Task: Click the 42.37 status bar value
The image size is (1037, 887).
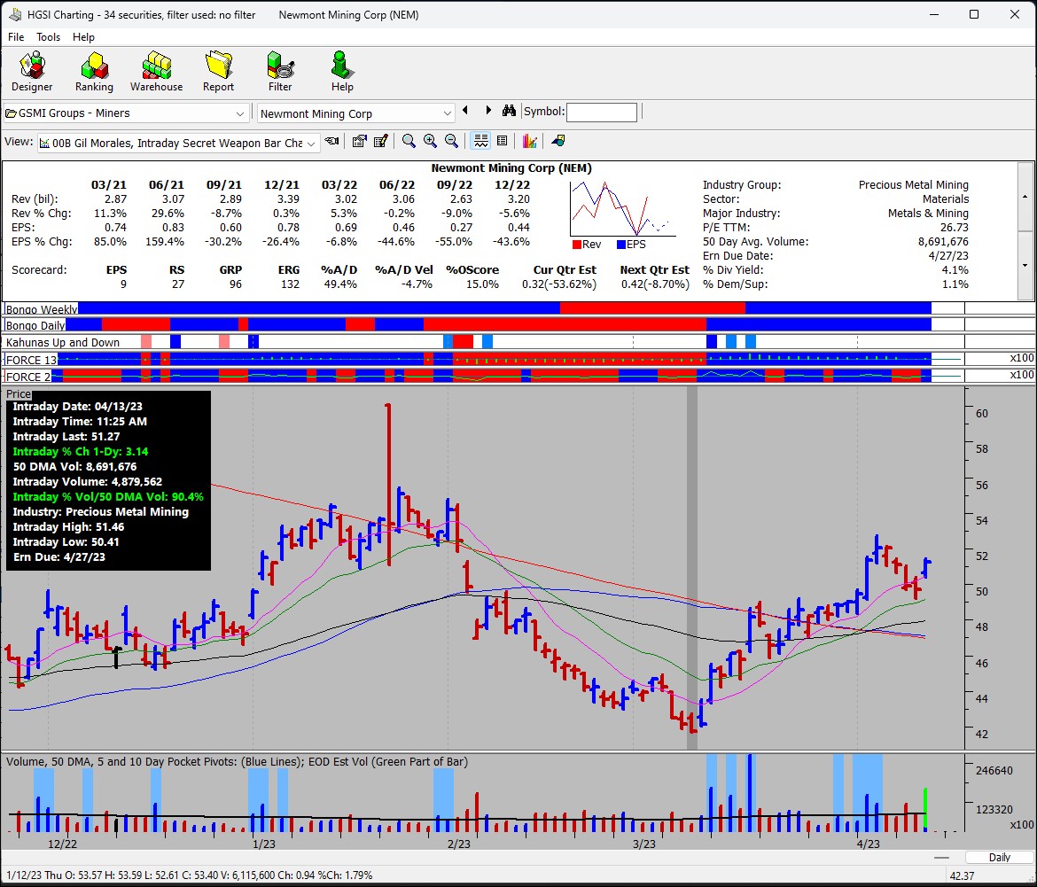Action: [962, 875]
